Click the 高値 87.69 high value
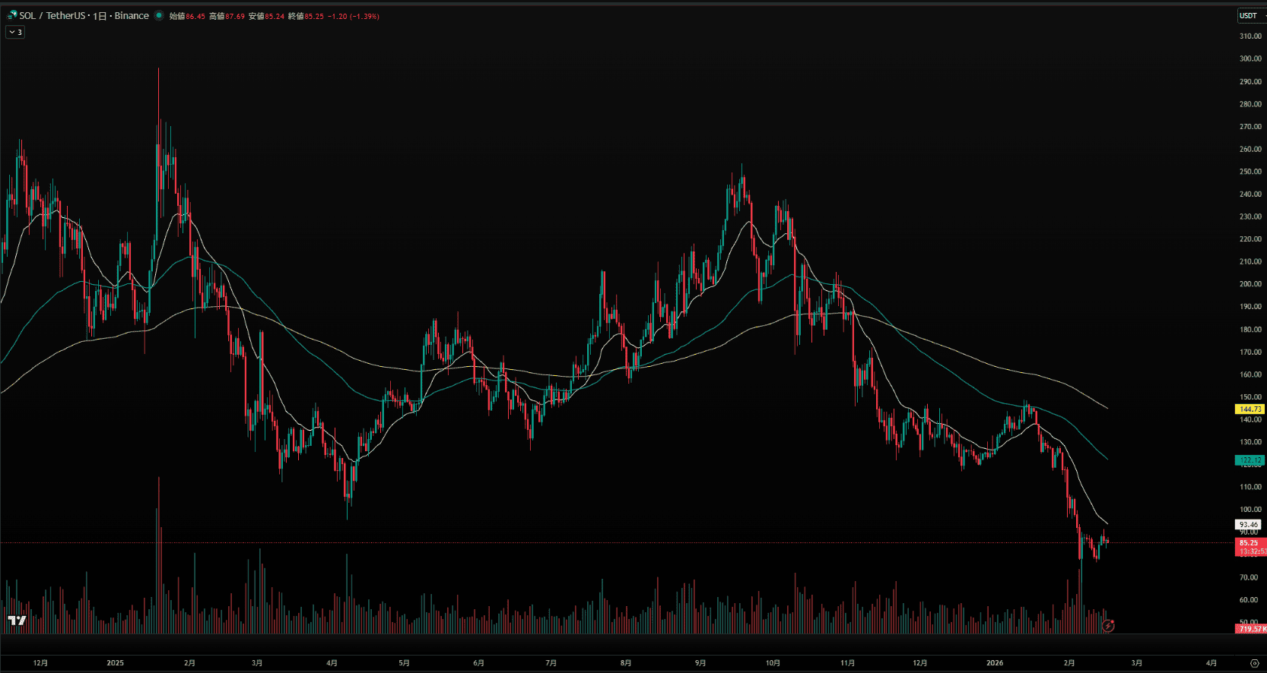 coord(227,16)
